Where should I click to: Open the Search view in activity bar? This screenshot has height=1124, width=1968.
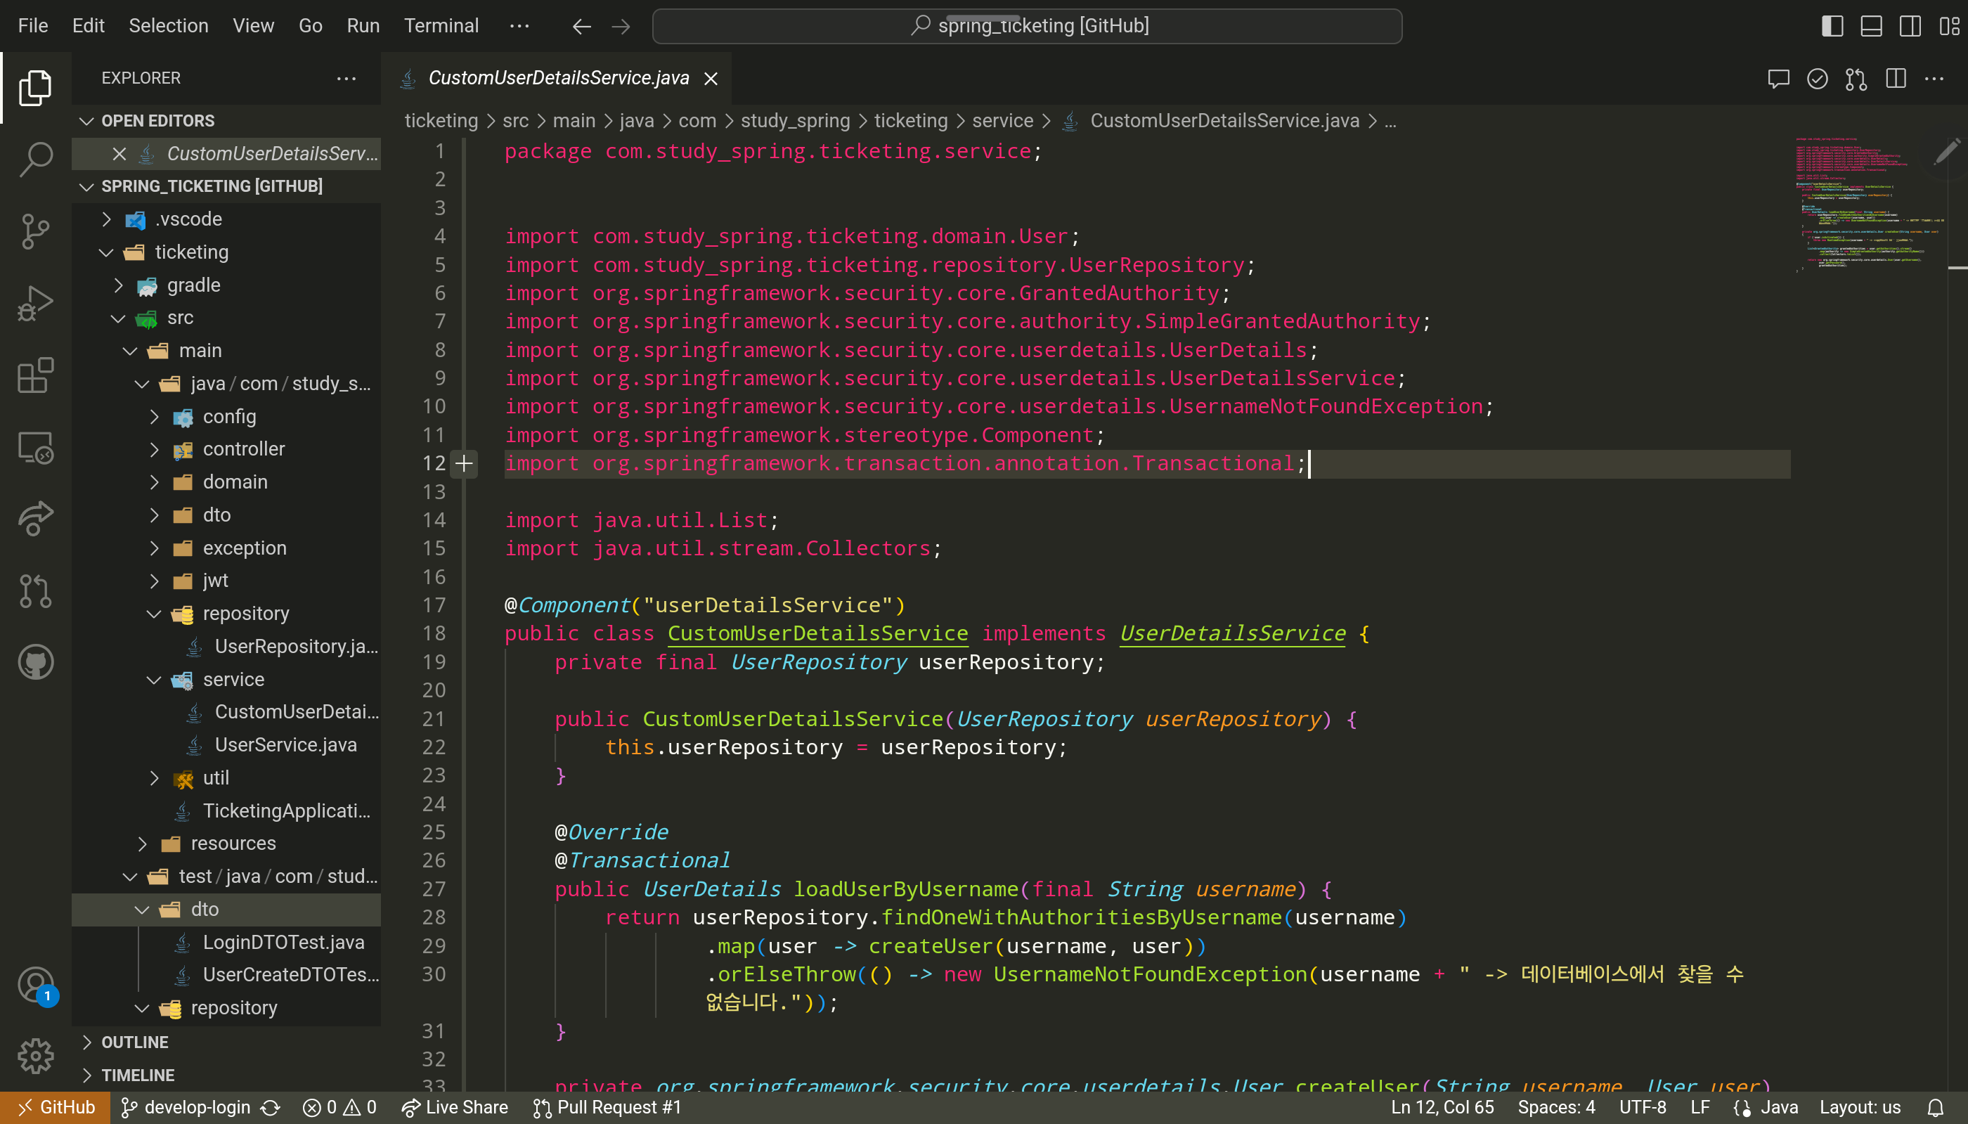(x=36, y=158)
